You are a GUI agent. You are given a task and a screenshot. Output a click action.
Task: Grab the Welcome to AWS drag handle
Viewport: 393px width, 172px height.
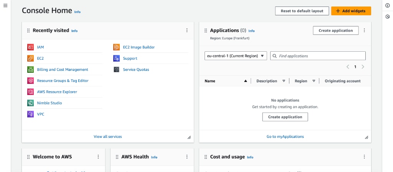click(28, 157)
